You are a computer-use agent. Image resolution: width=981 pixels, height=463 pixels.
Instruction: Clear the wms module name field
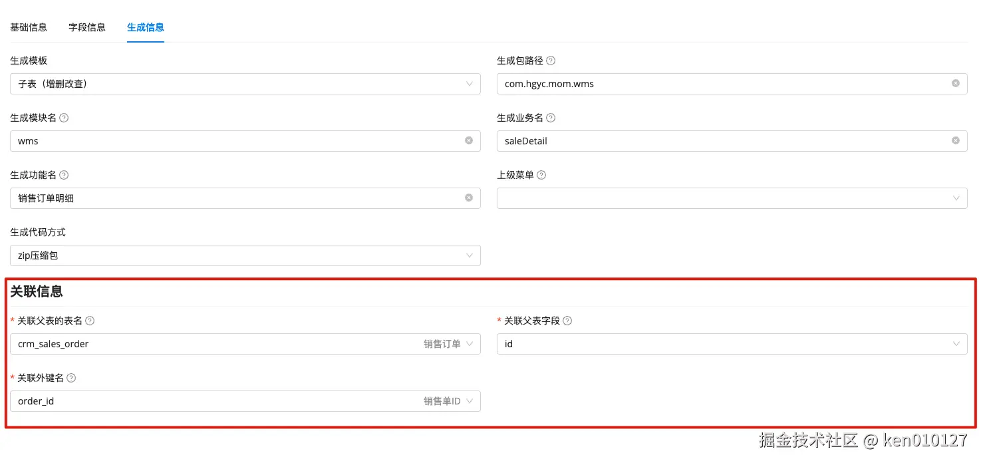[469, 141]
